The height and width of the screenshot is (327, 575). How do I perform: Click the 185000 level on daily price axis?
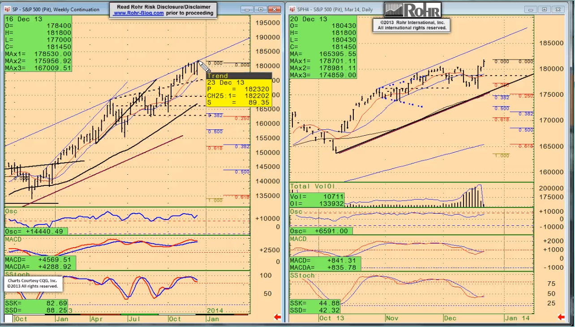pyautogui.click(x=551, y=43)
